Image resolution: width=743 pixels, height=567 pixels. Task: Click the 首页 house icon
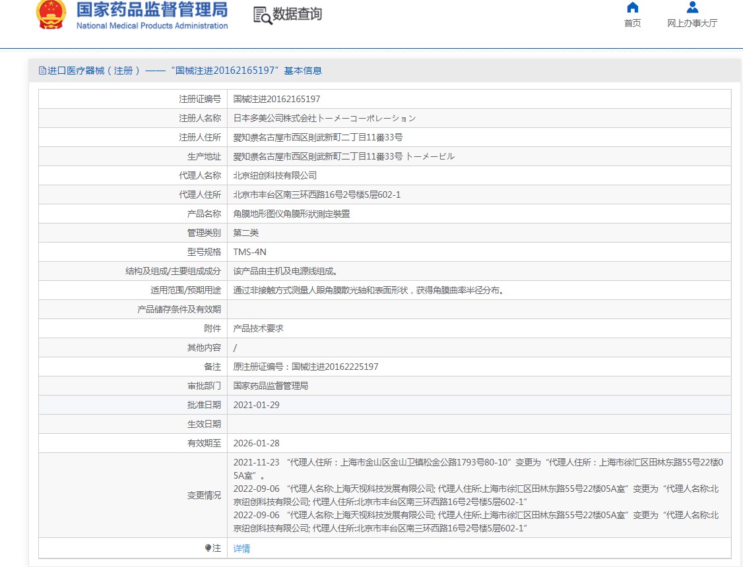pos(632,7)
